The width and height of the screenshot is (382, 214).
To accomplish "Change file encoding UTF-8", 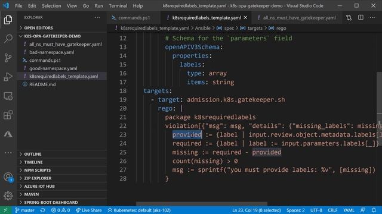I will tap(316, 210).
